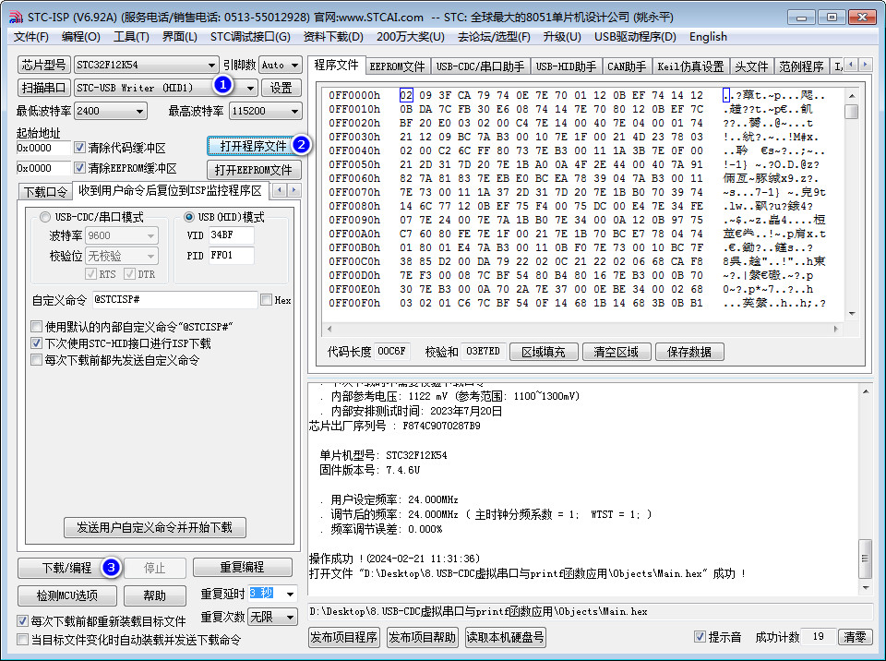
Task: Open 工具(T) menu
Action: coord(131,37)
